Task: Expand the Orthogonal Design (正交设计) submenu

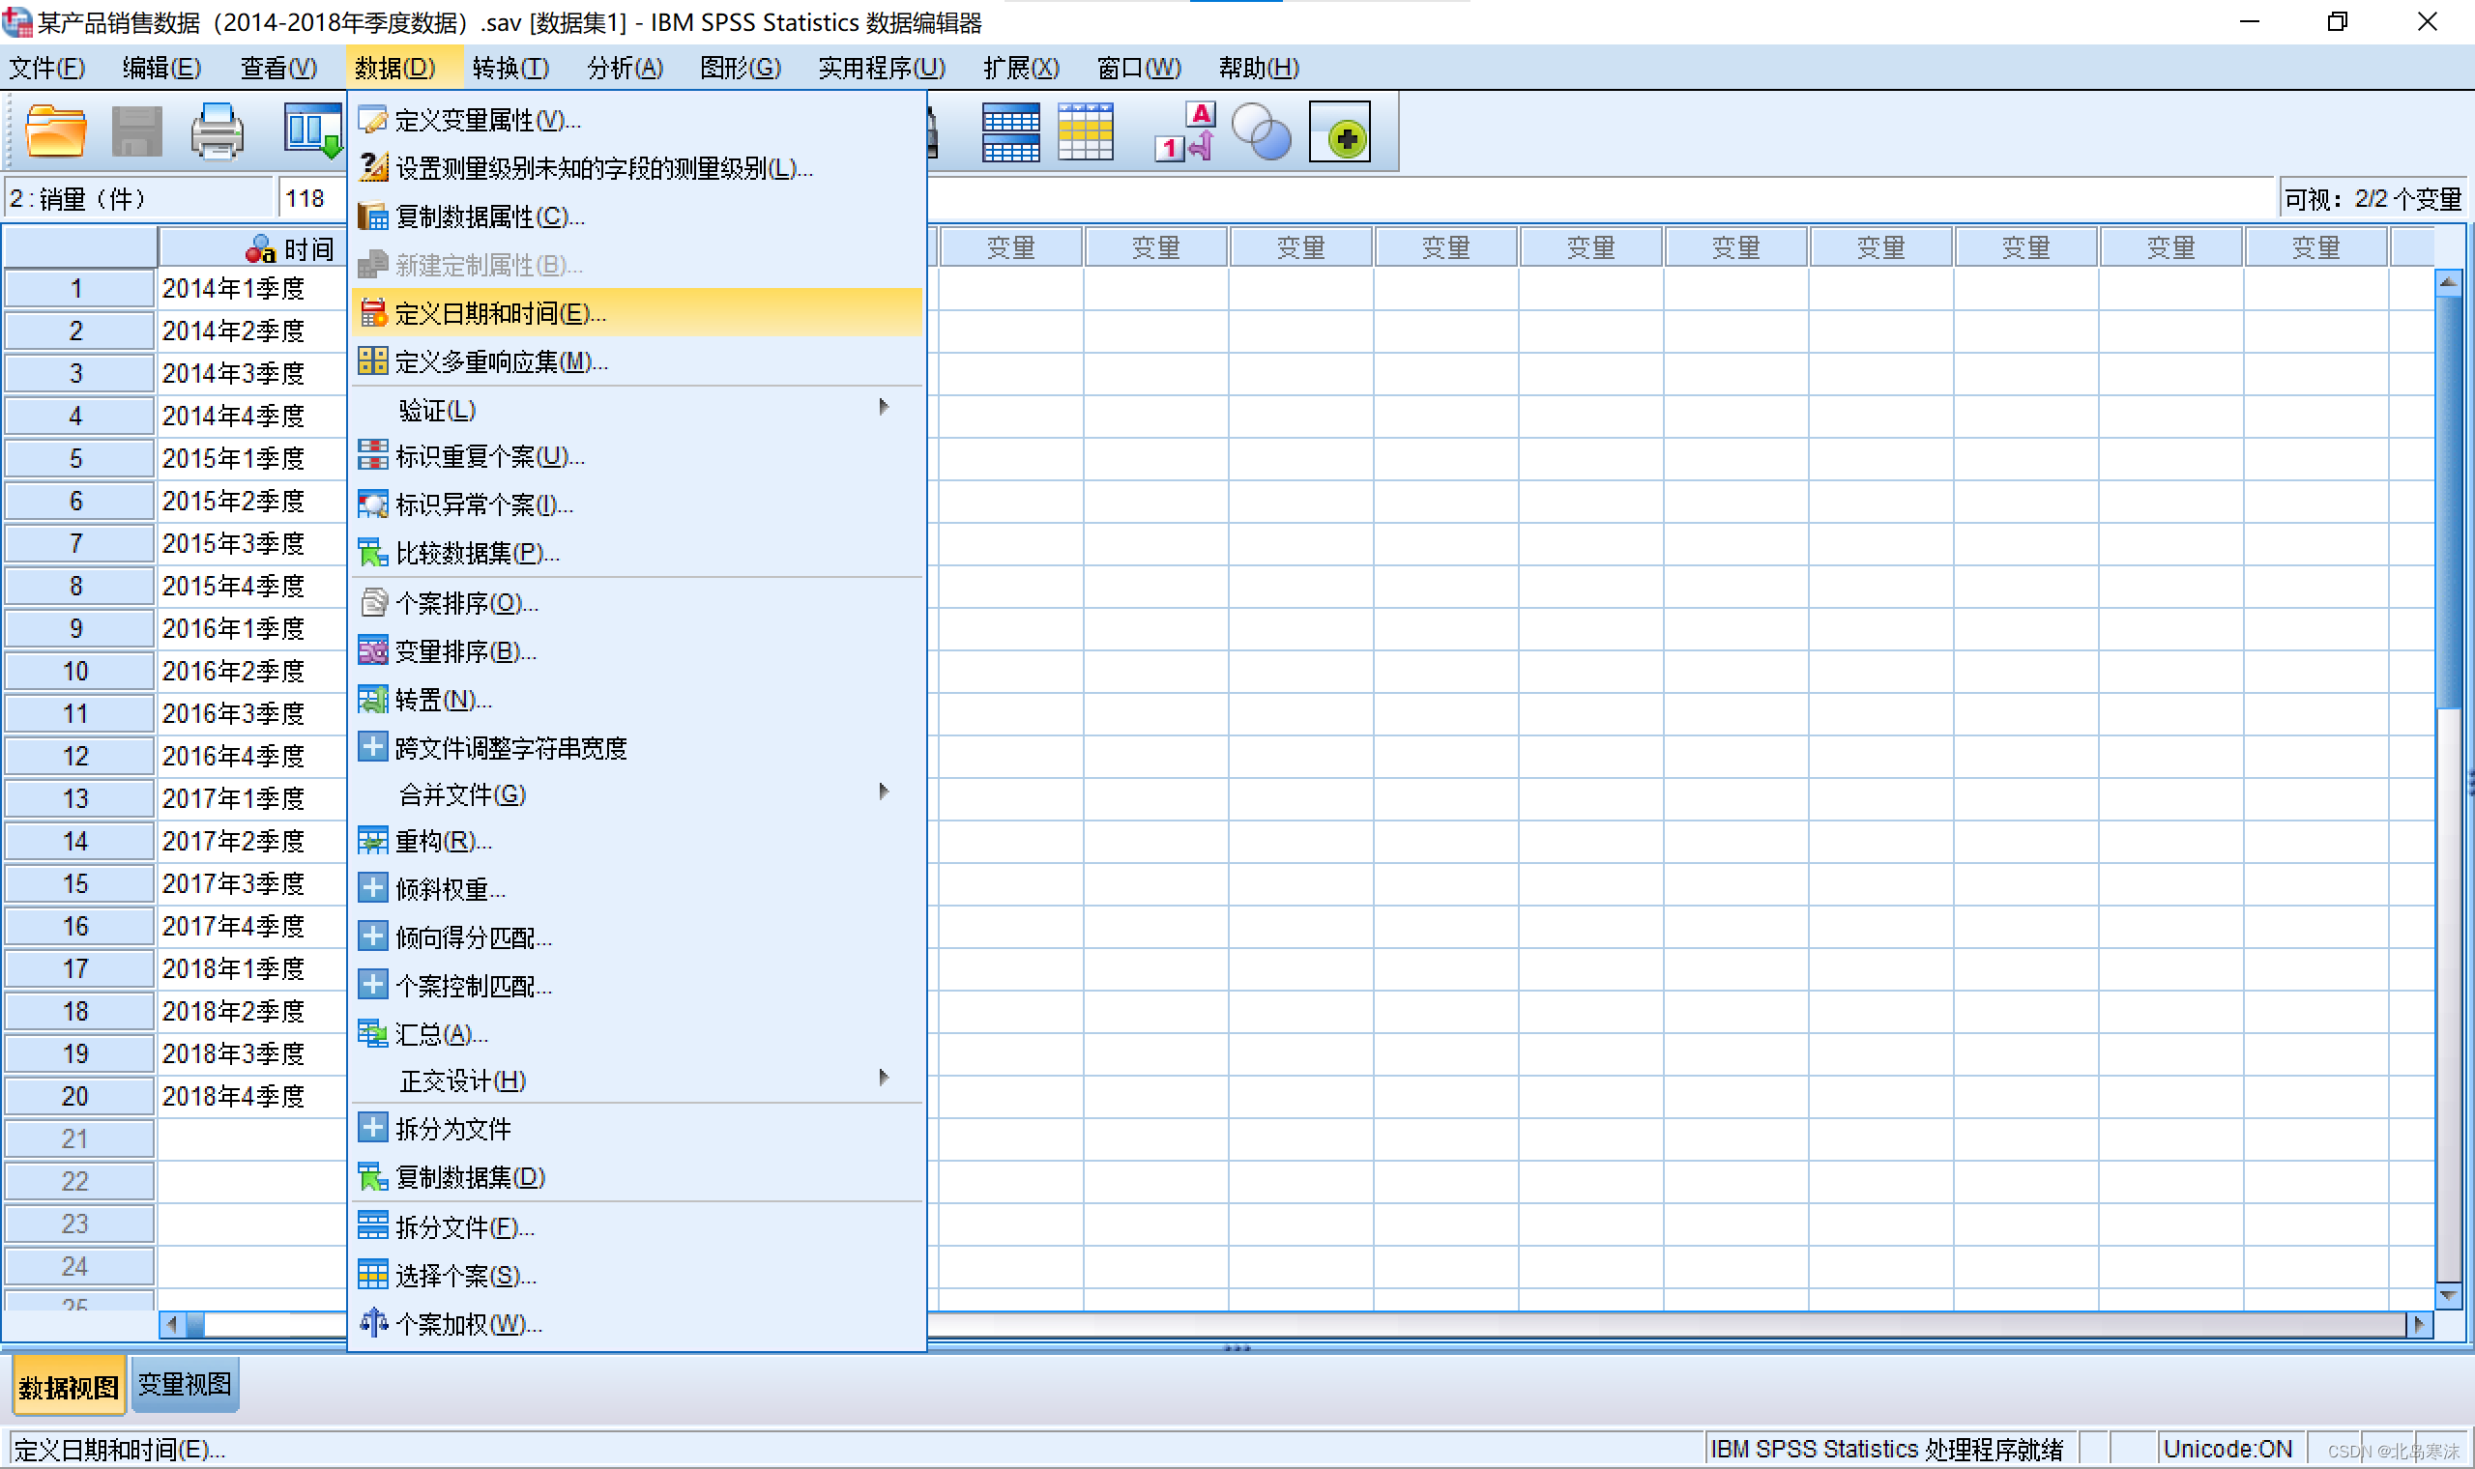Action: tap(637, 1080)
